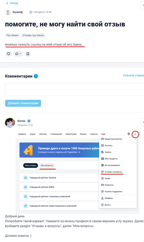Select Страхование in the embedded nav bar
The height and width of the screenshot is (242, 144).
tap(56, 134)
